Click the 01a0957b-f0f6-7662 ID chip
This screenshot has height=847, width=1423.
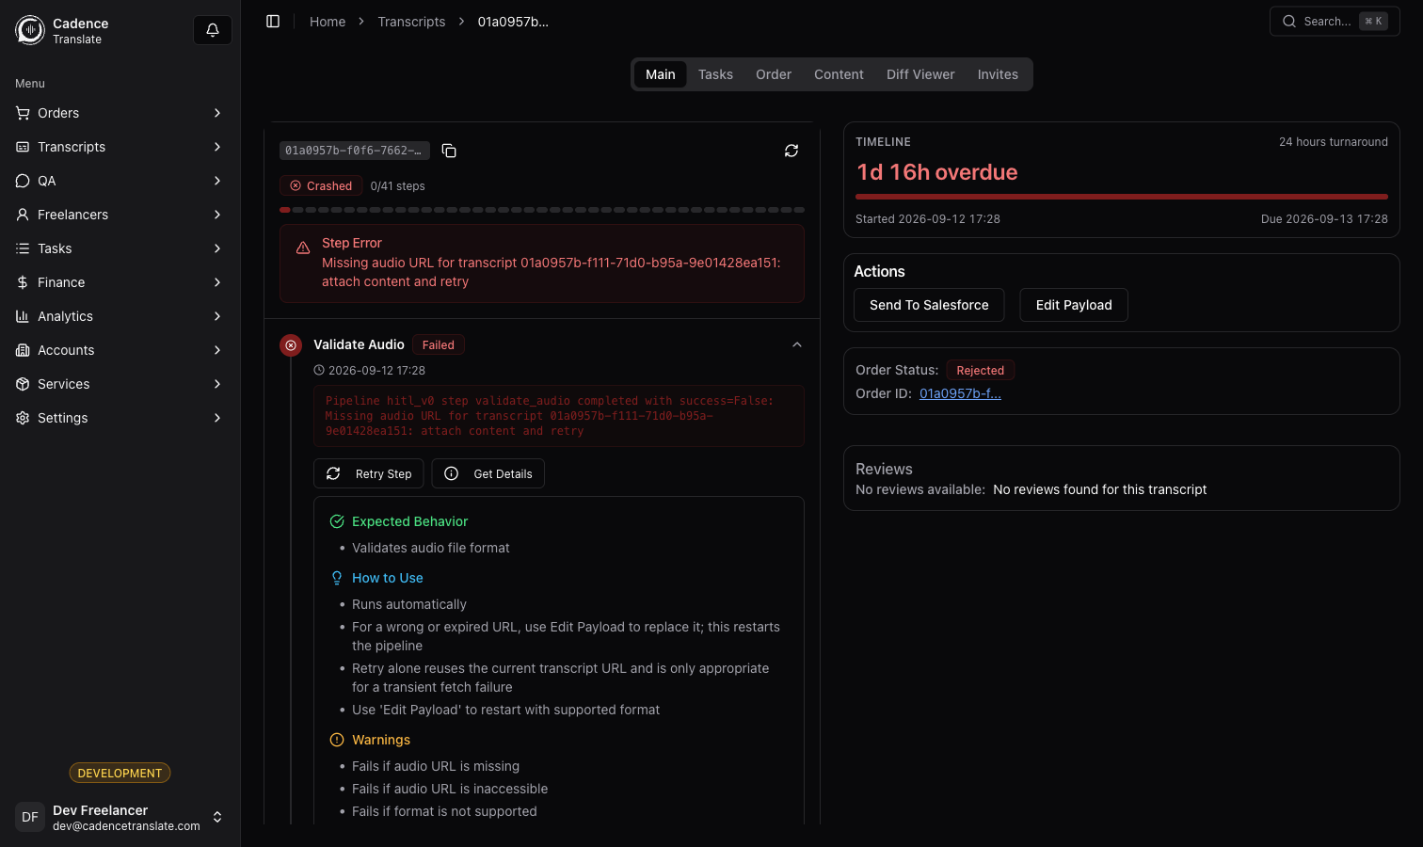coord(355,151)
